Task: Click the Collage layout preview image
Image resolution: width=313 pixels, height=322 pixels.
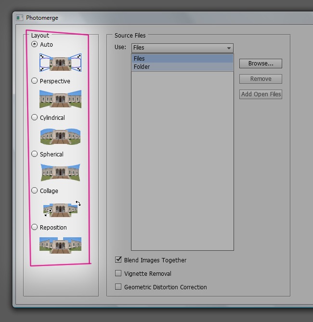Action: tap(60, 209)
